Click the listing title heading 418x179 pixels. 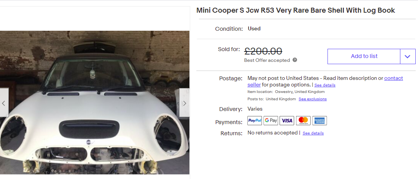tap(296, 10)
